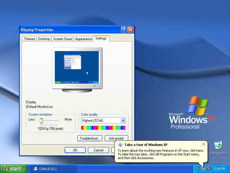Screen dimensions: 230x173
Task: Open the Appearance tab
Action: pyautogui.click(x=84, y=39)
